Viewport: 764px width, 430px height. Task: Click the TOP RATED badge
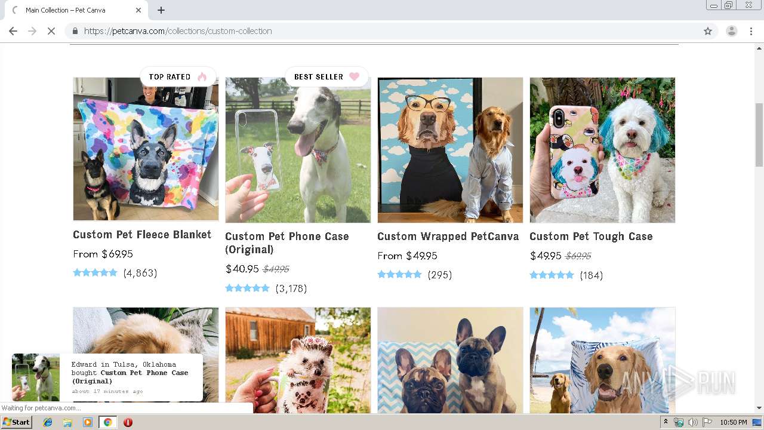(178, 76)
